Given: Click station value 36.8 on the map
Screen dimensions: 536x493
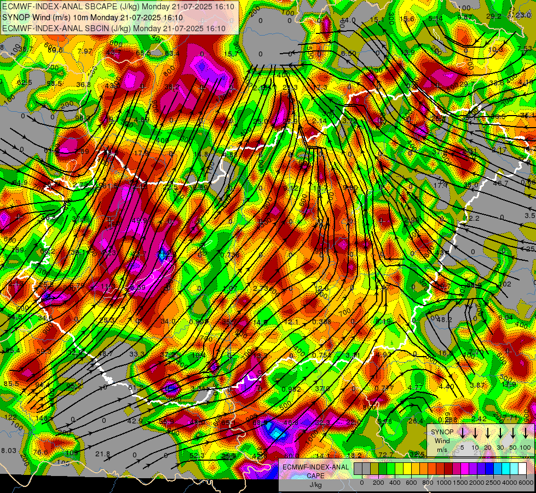Looking at the screenshot, I should (x=83, y=84).
